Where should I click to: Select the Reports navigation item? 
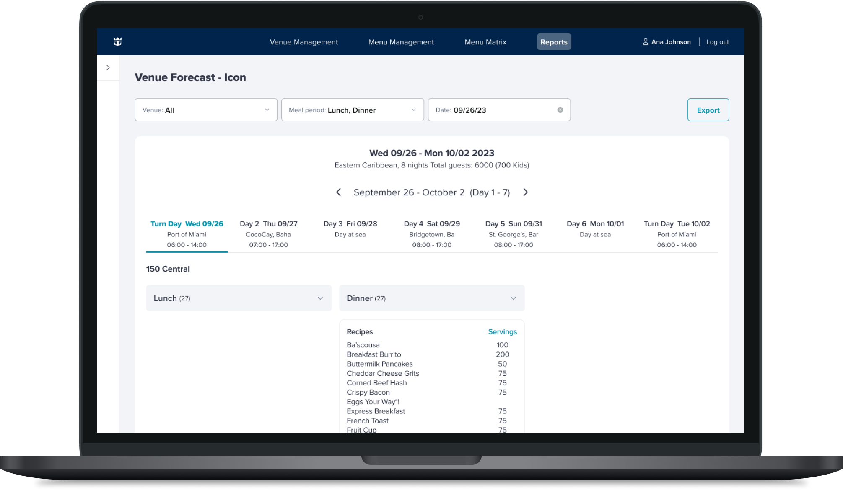(553, 42)
